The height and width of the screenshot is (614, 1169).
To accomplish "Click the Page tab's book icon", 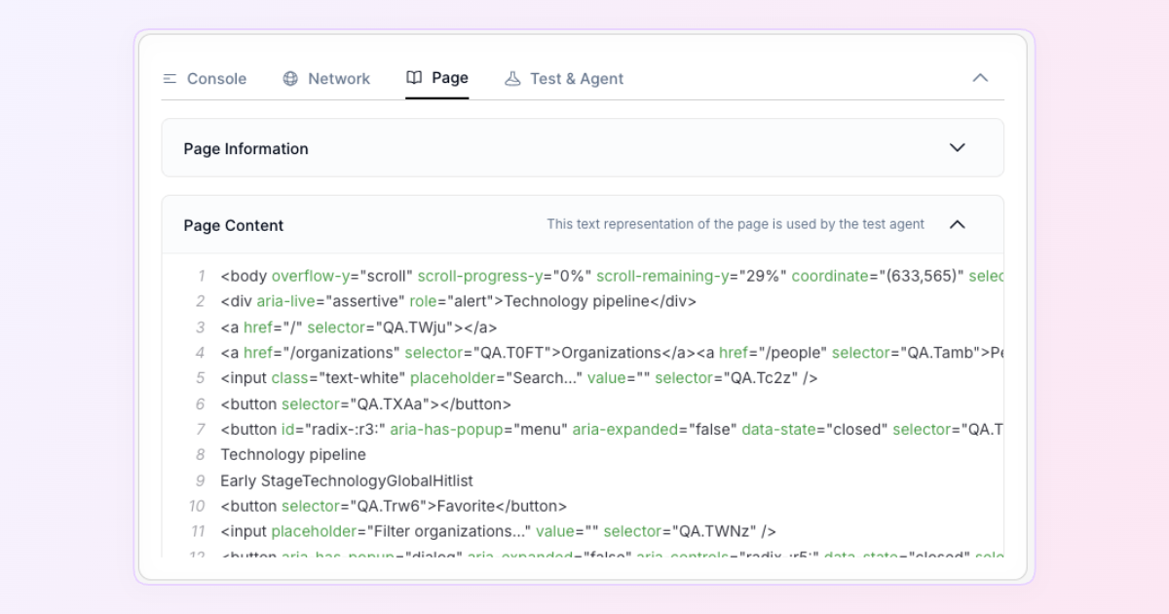I will click(x=414, y=78).
